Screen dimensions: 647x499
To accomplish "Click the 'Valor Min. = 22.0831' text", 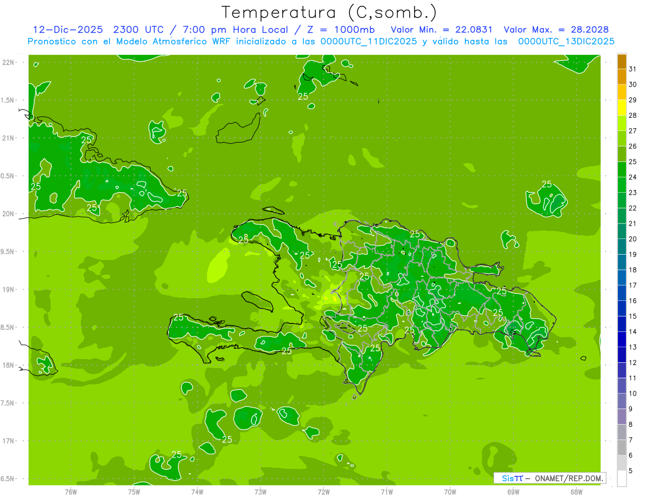I will pos(441,30).
